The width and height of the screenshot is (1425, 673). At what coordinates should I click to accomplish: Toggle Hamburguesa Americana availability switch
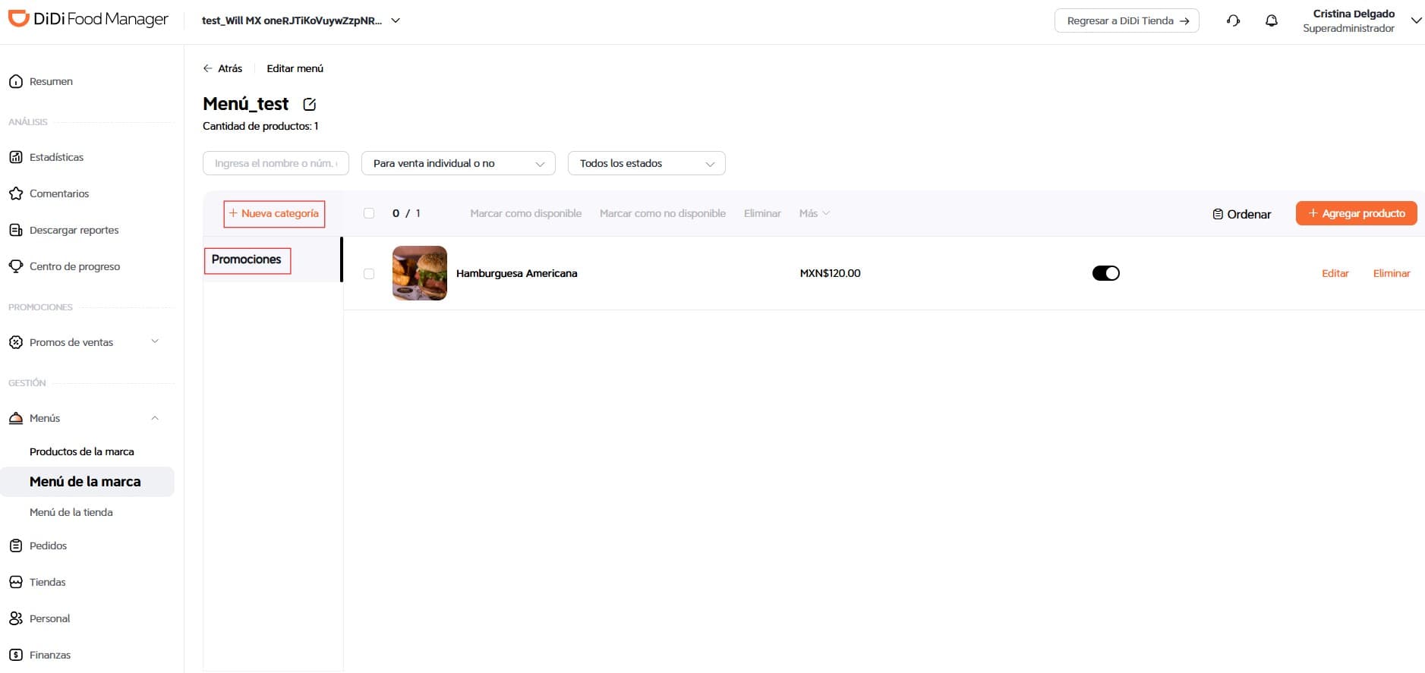(1106, 273)
